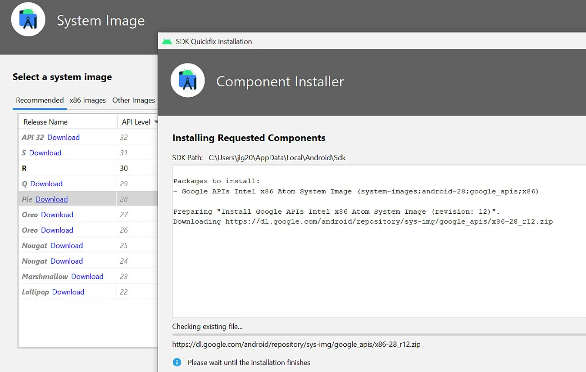Click the info icon next to installation message
586x372 pixels.
[x=177, y=362]
